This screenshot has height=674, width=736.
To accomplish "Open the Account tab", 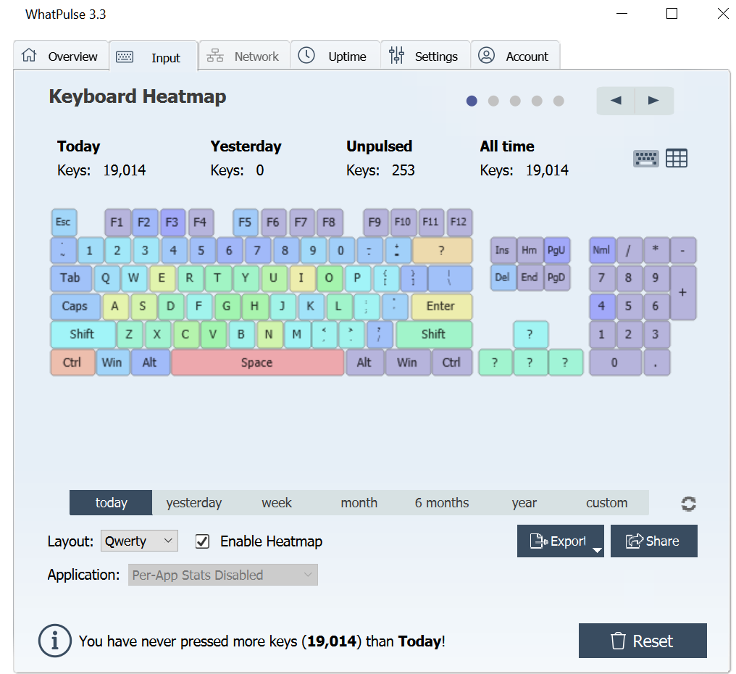I will (515, 56).
